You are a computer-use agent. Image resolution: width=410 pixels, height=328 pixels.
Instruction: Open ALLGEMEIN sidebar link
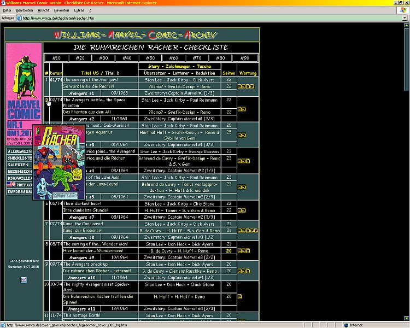[x=20, y=151]
